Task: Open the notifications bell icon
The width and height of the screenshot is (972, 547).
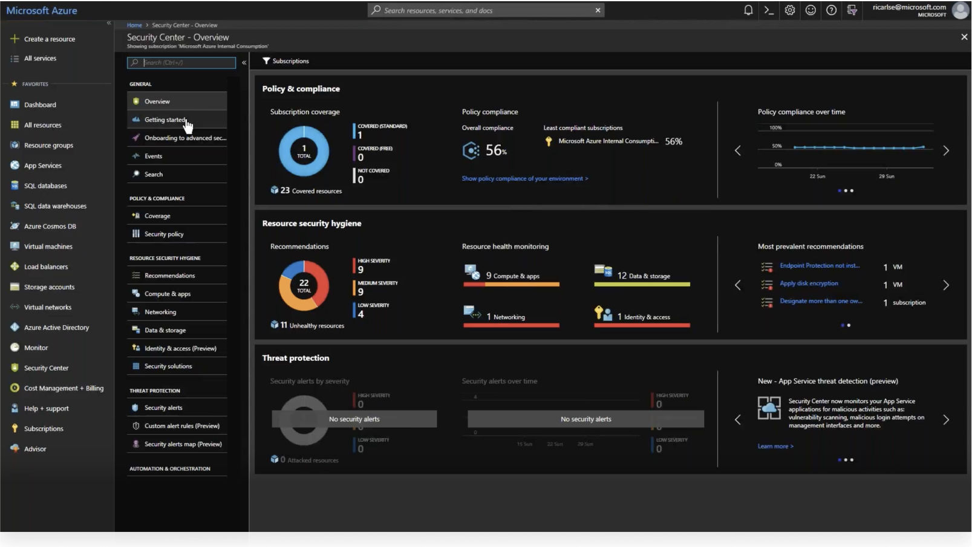Action: (x=748, y=10)
